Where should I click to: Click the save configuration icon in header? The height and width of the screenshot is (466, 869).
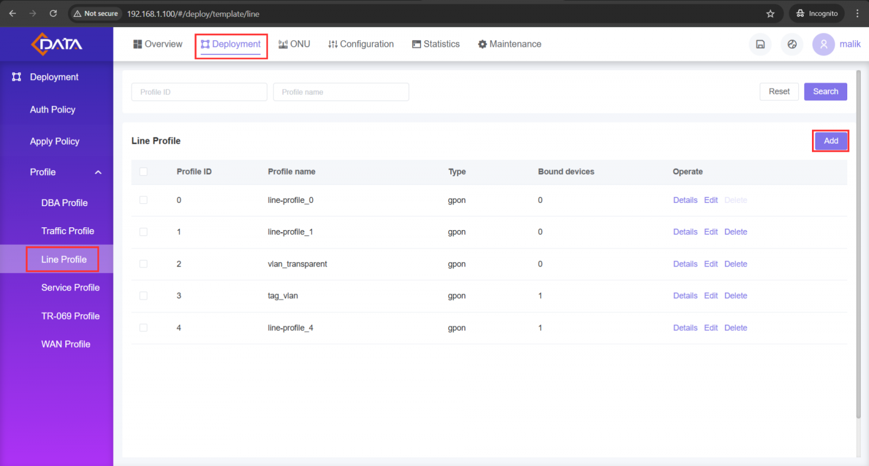point(760,44)
